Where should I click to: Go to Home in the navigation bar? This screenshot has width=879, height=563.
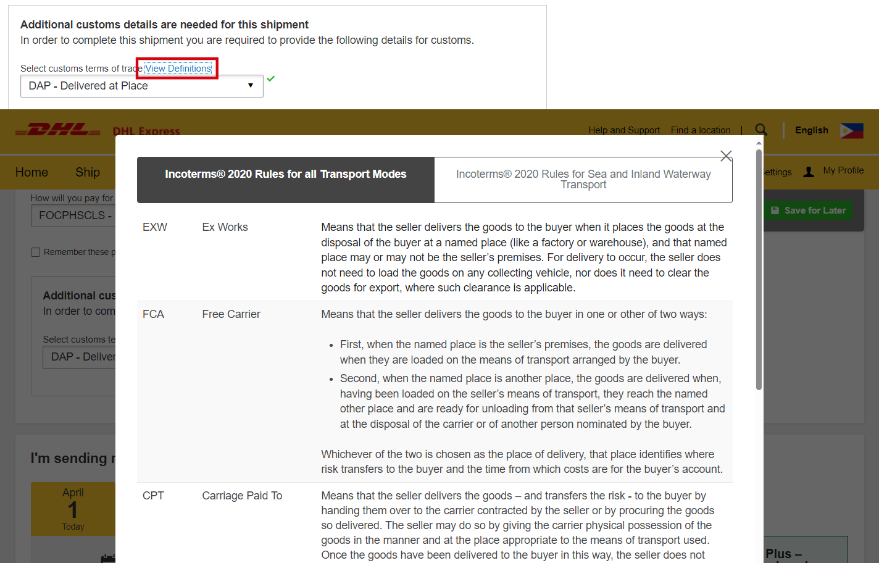click(31, 172)
